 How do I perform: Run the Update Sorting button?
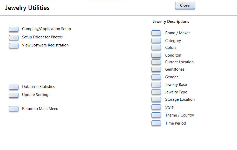coord(14,95)
